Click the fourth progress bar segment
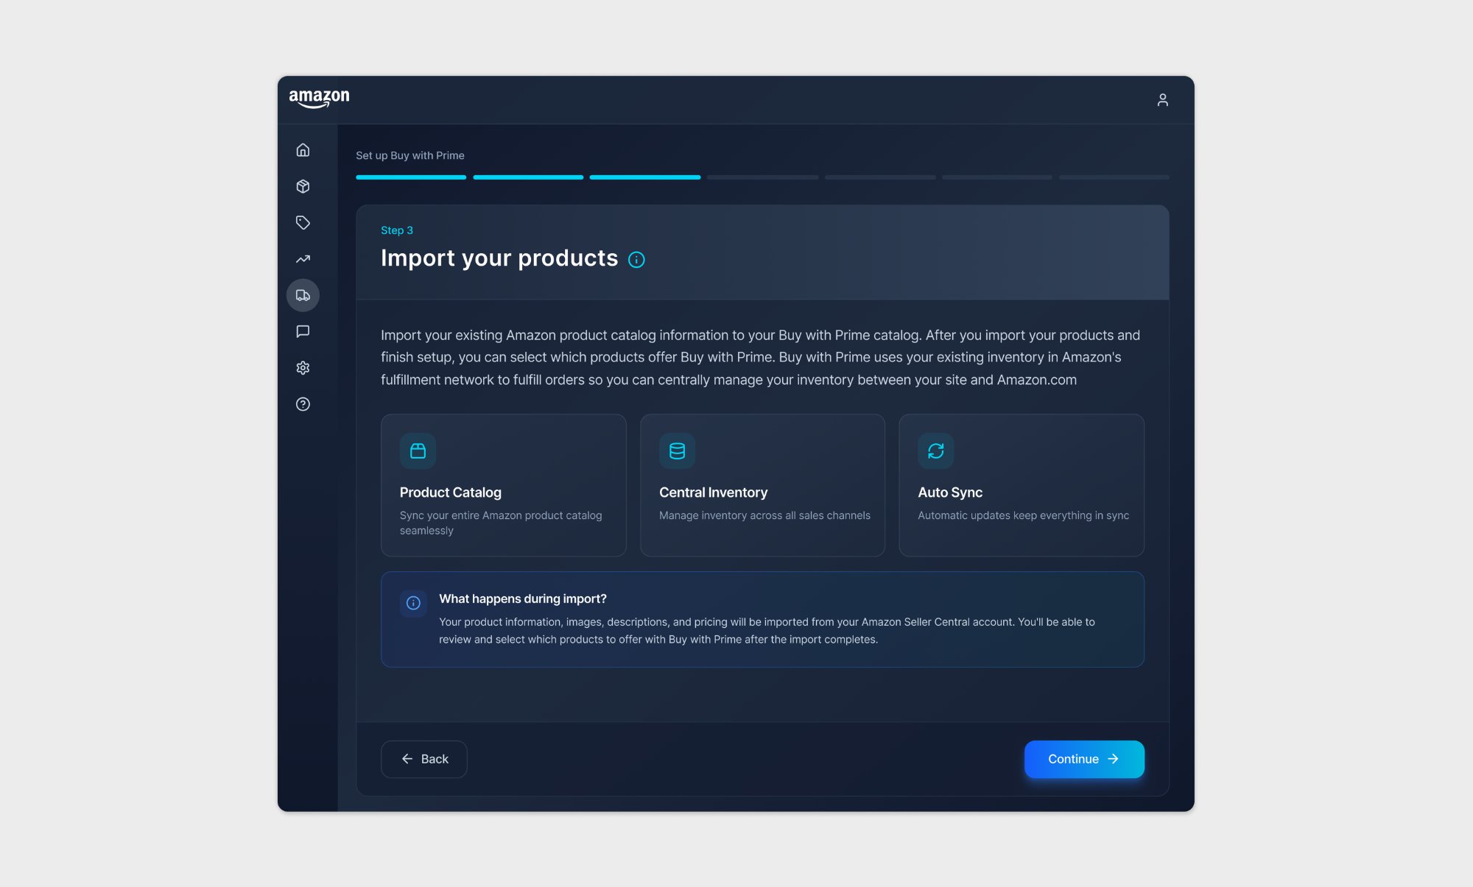The image size is (1473, 887). [762, 177]
